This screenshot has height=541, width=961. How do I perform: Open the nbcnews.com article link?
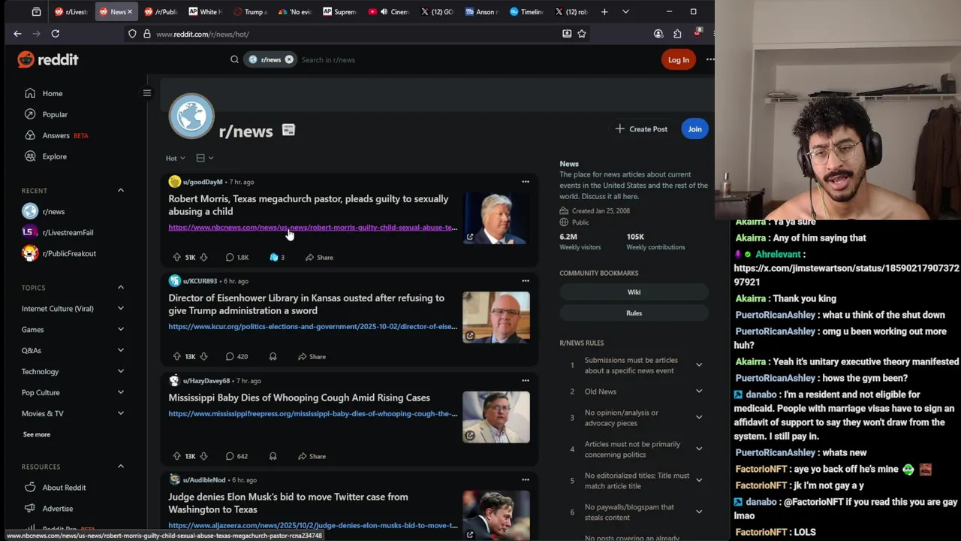click(x=312, y=228)
